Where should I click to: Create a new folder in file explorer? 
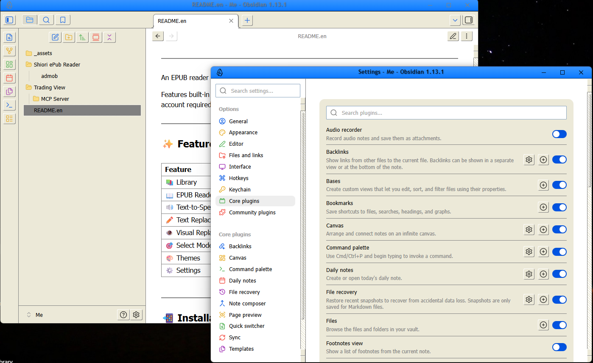coord(69,37)
